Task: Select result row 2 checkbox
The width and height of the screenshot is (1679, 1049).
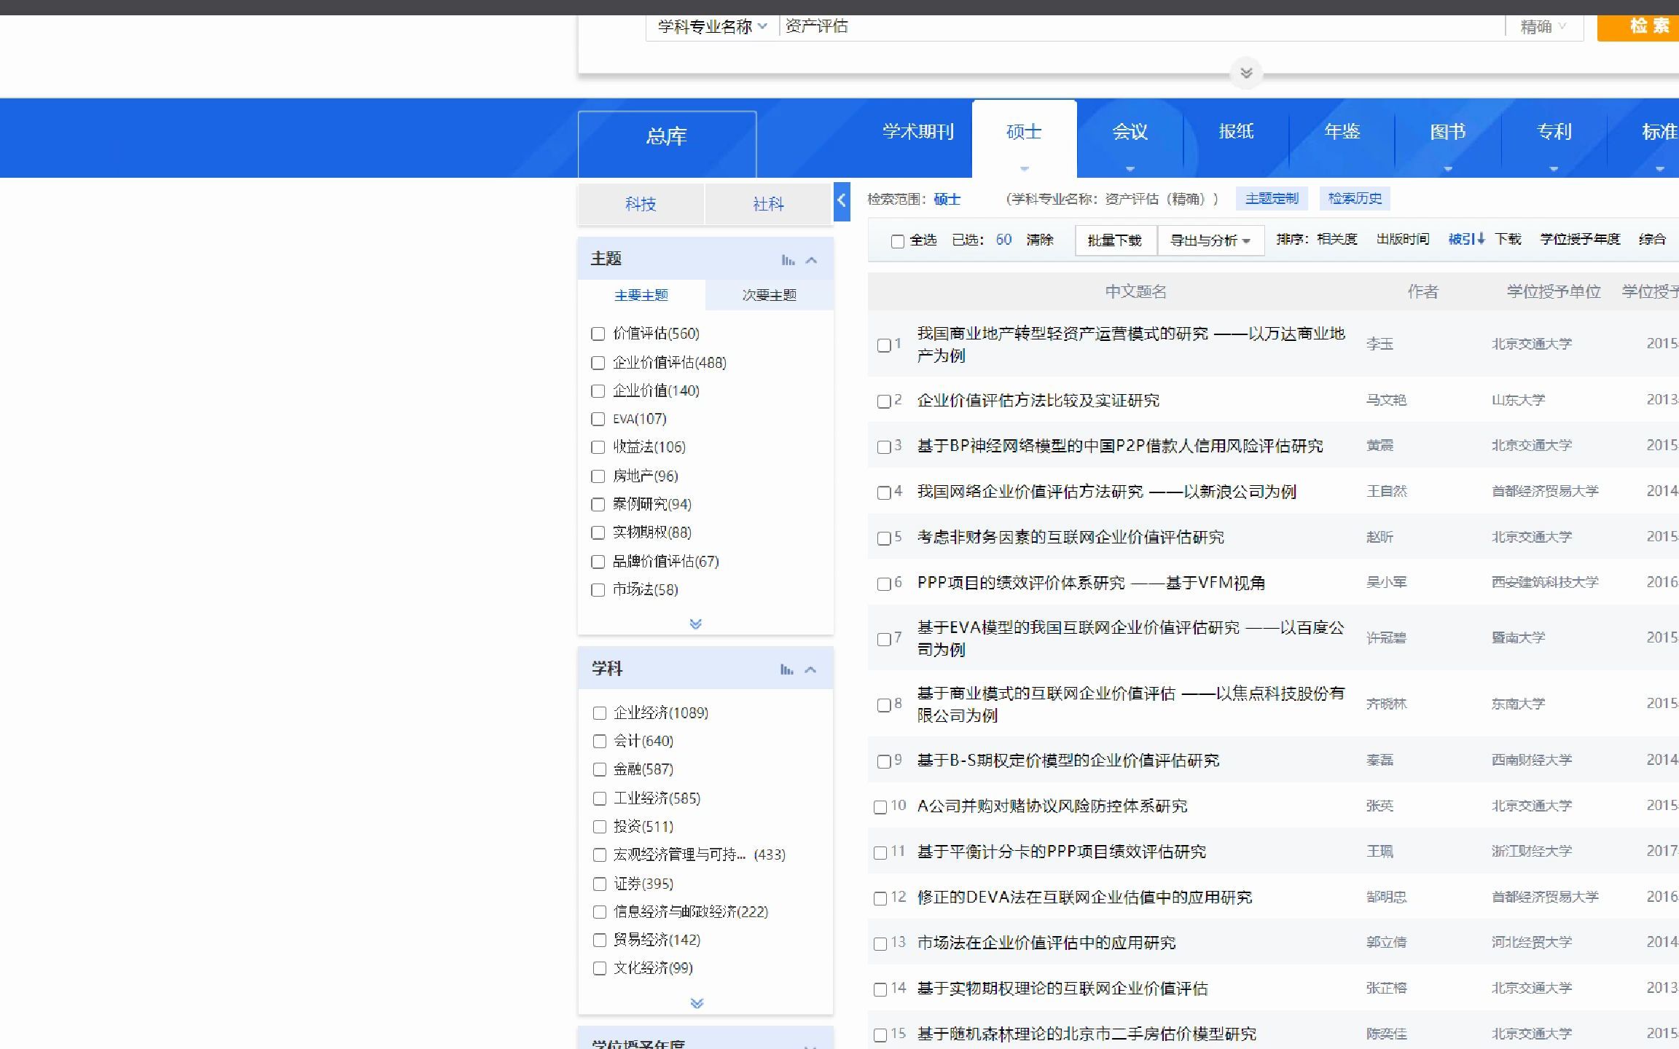Action: [x=884, y=401]
